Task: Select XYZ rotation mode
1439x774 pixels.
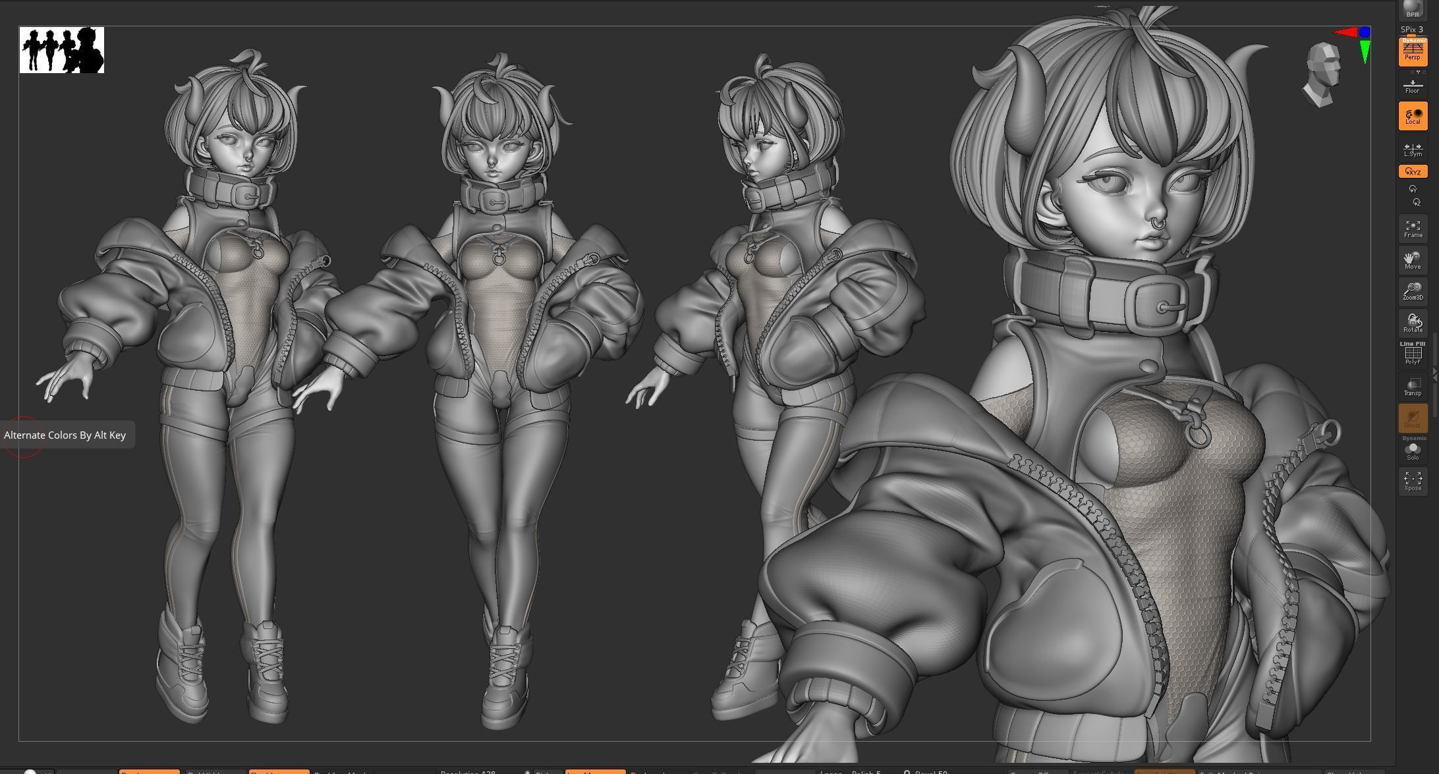Action: pos(1413,171)
